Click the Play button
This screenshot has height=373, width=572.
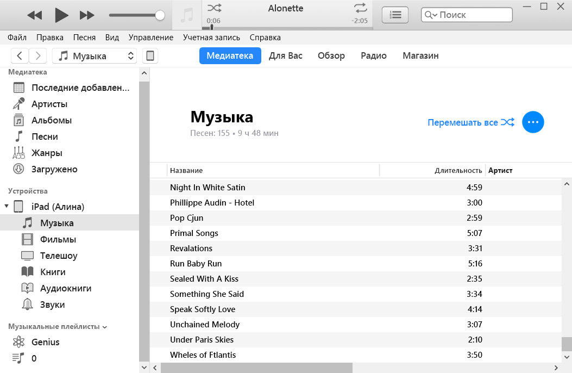click(x=61, y=15)
